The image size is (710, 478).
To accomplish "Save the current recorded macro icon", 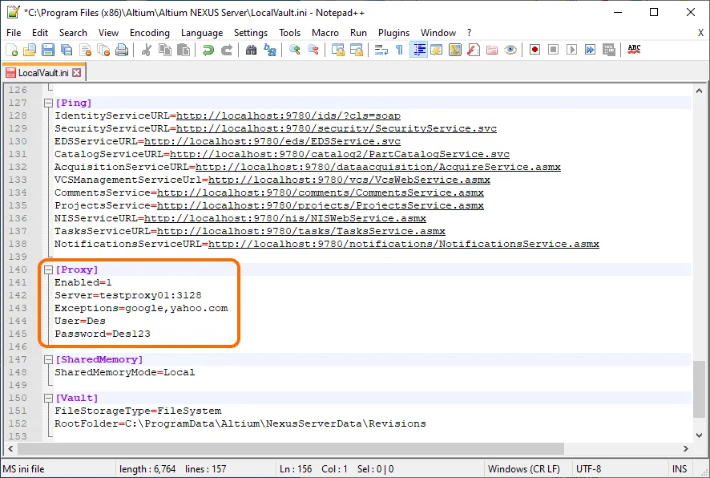I will click(608, 50).
